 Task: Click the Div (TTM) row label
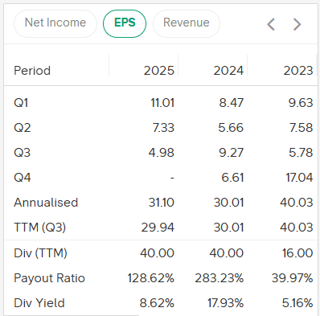coord(40,253)
